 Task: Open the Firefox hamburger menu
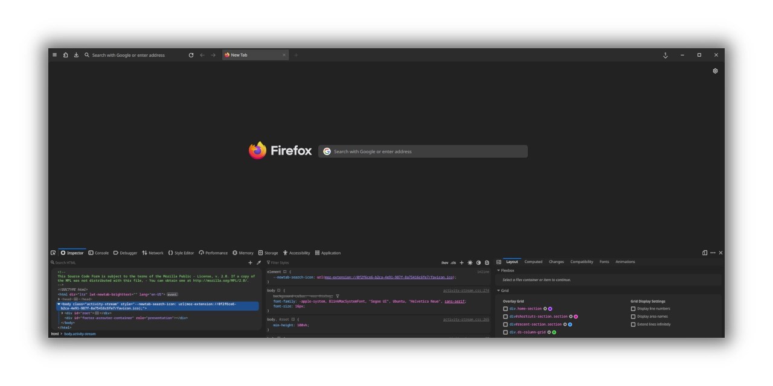tap(54, 55)
